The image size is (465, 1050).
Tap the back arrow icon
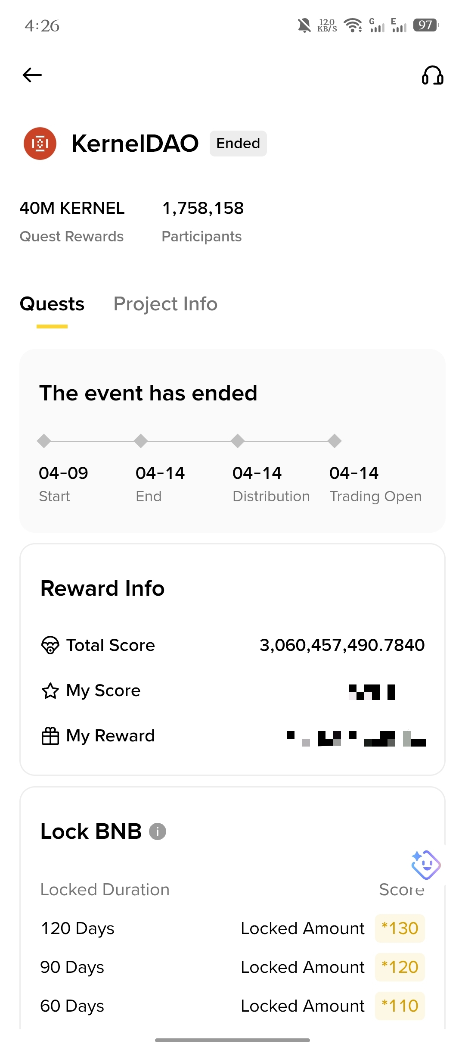tap(32, 75)
